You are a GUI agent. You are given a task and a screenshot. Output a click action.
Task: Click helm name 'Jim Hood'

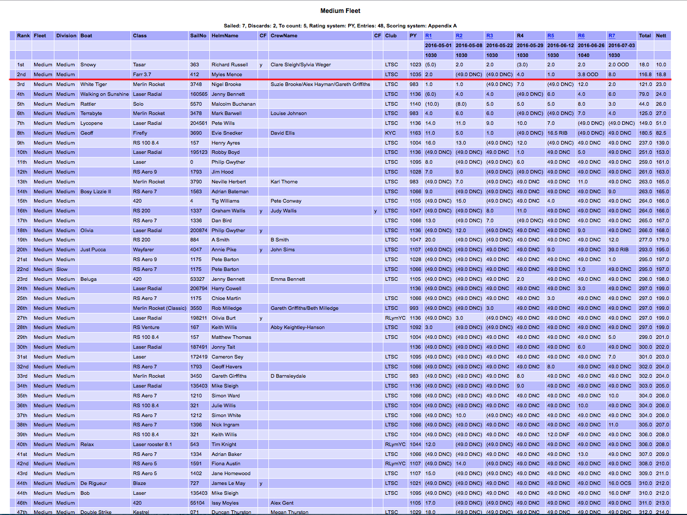[x=222, y=172]
